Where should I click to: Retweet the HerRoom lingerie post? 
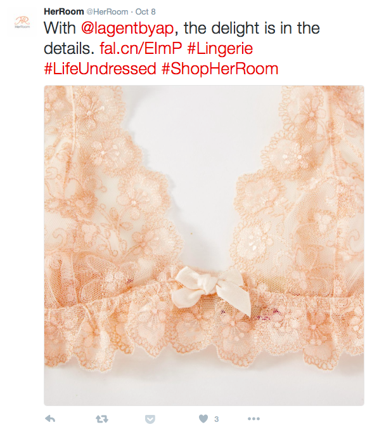(102, 419)
